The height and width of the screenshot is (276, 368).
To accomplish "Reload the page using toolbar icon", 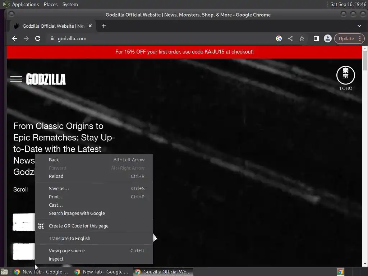I will (38, 38).
